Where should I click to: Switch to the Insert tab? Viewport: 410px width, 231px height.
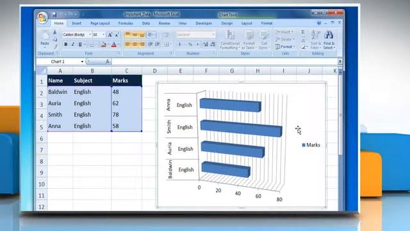tap(76, 23)
